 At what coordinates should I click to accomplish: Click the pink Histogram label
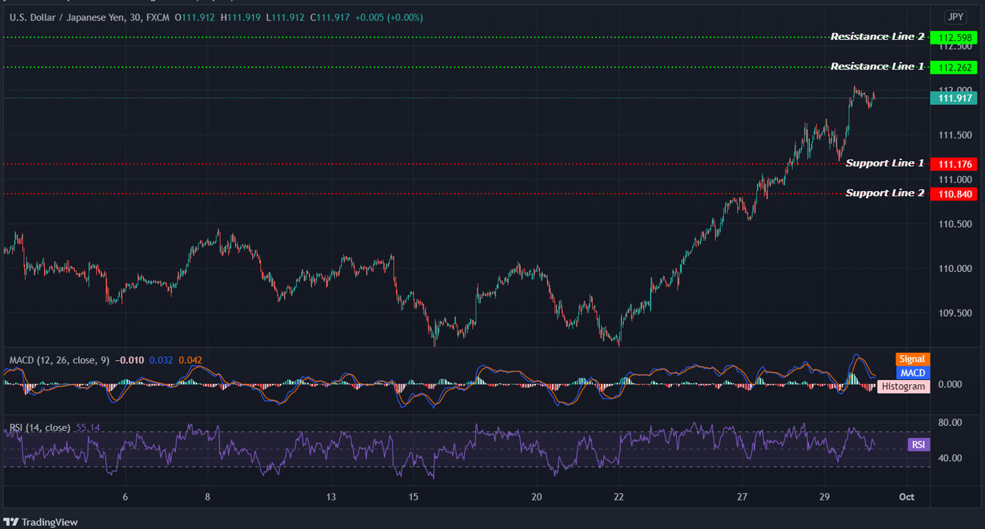point(903,386)
